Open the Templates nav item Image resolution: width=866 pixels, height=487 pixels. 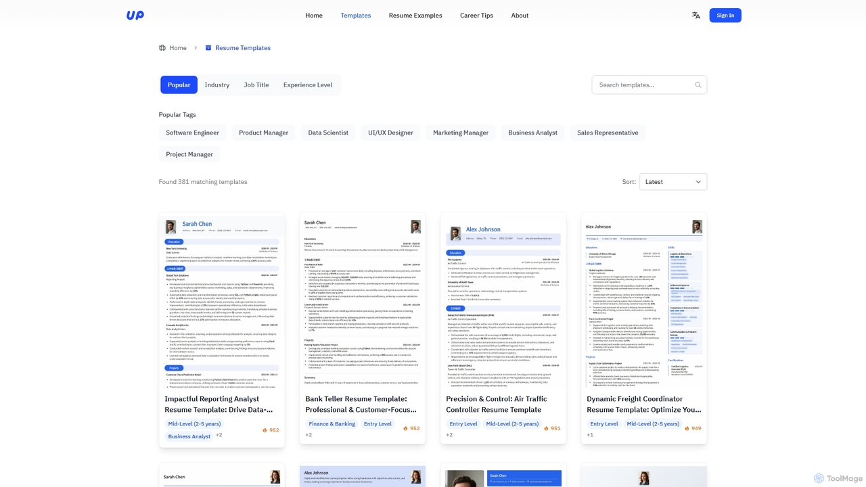coord(356,15)
